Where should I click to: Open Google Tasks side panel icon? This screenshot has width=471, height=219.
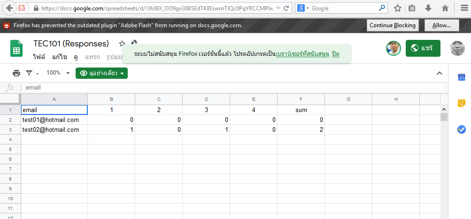point(461,129)
